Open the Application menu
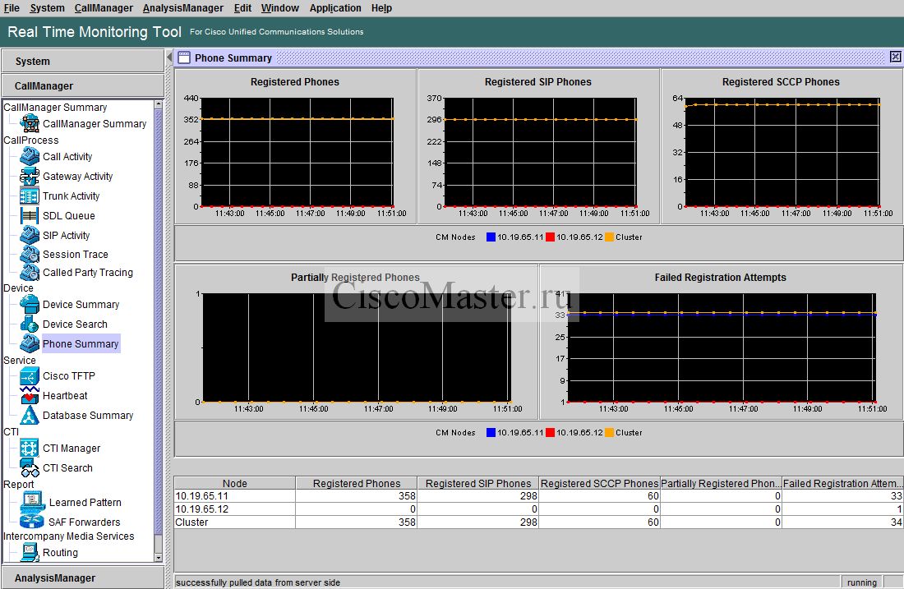Screen dimensions: 904x589 (335, 8)
